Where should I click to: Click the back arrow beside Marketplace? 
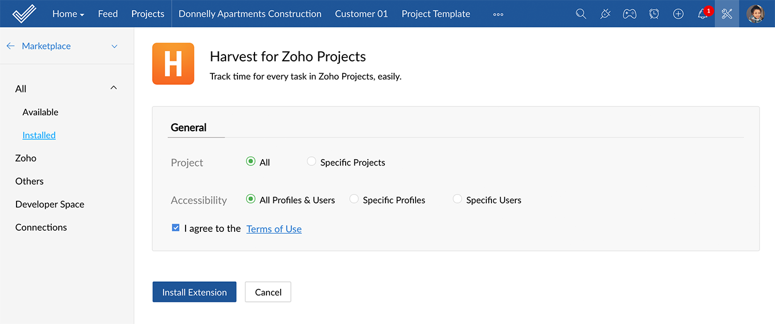click(x=10, y=46)
